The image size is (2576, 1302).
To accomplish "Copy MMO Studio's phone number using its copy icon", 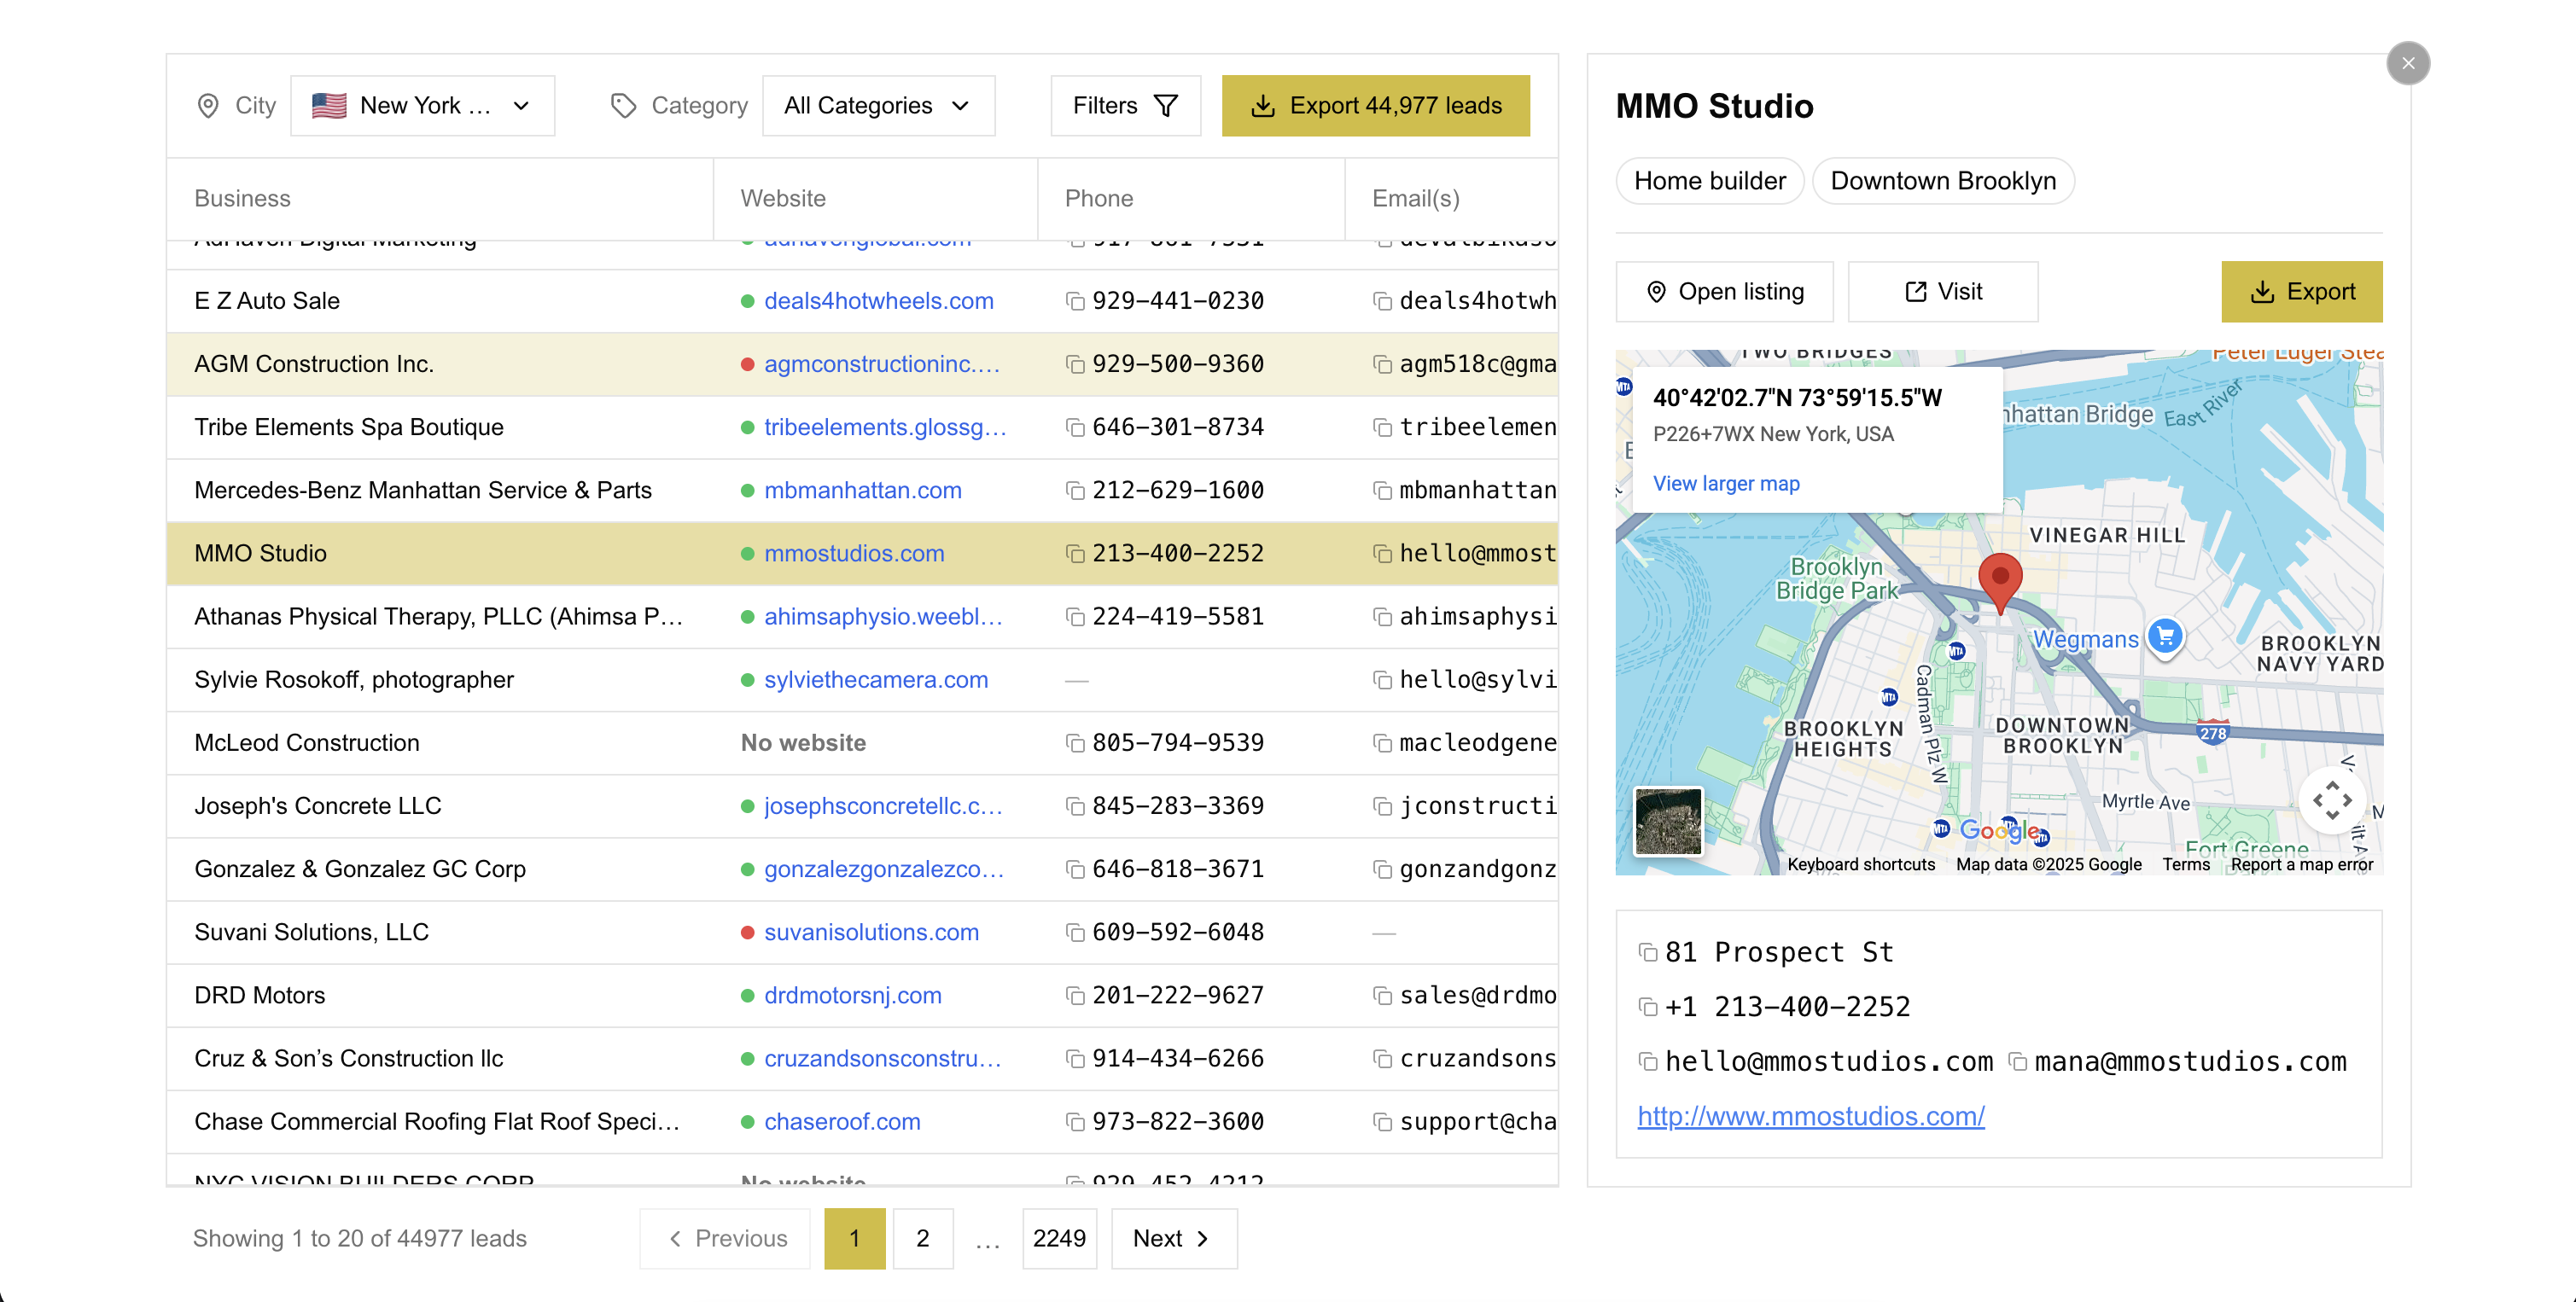I will point(1648,1006).
